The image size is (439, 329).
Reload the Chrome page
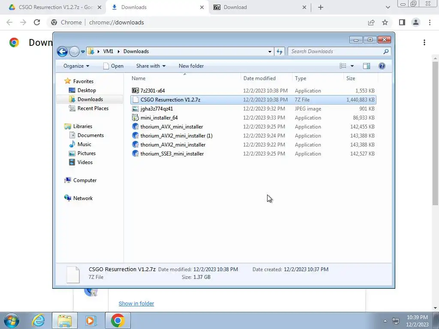point(37,22)
